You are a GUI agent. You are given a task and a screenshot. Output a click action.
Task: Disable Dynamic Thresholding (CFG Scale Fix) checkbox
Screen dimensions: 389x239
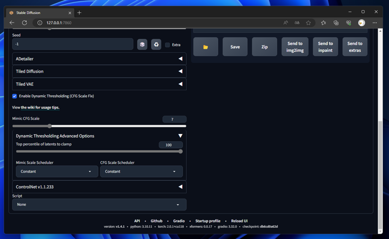(x=15, y=96)
